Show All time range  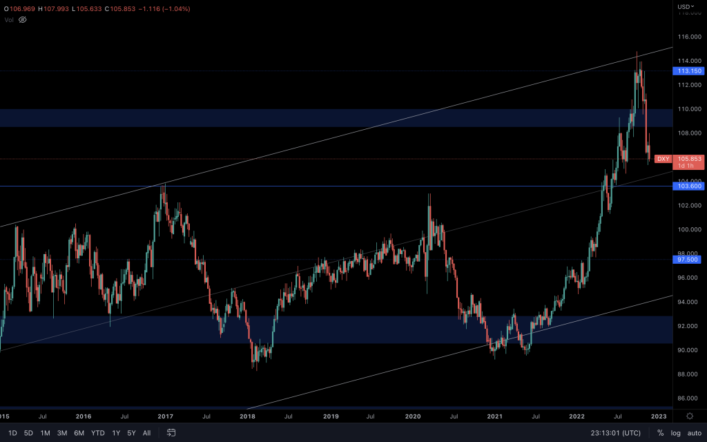coord(146,433)
